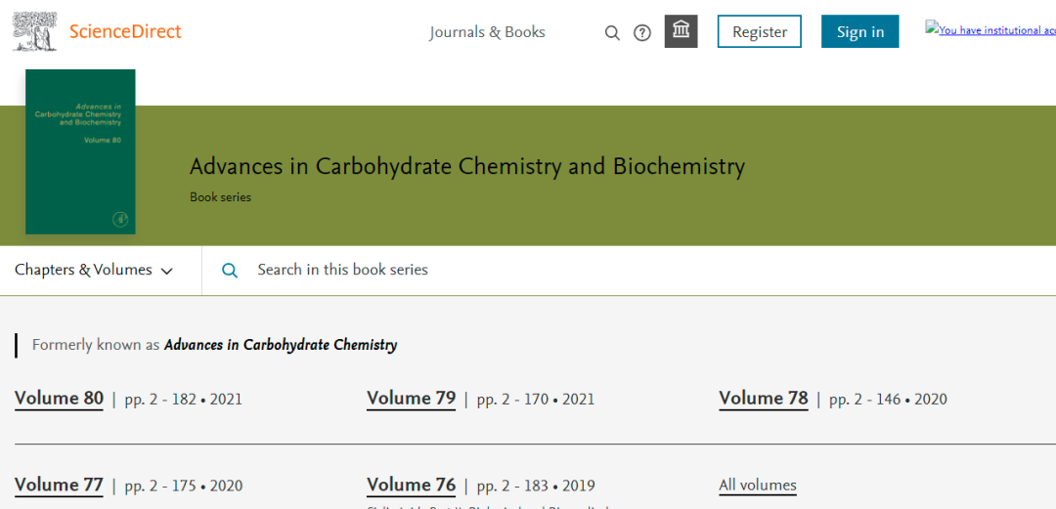Open the Volume 76 link
Screen dimensions: 1056x509
(411, 486)
